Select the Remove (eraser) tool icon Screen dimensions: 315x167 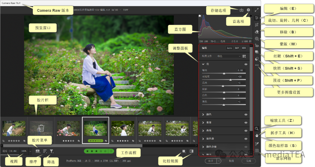click(x=257, y=32)
